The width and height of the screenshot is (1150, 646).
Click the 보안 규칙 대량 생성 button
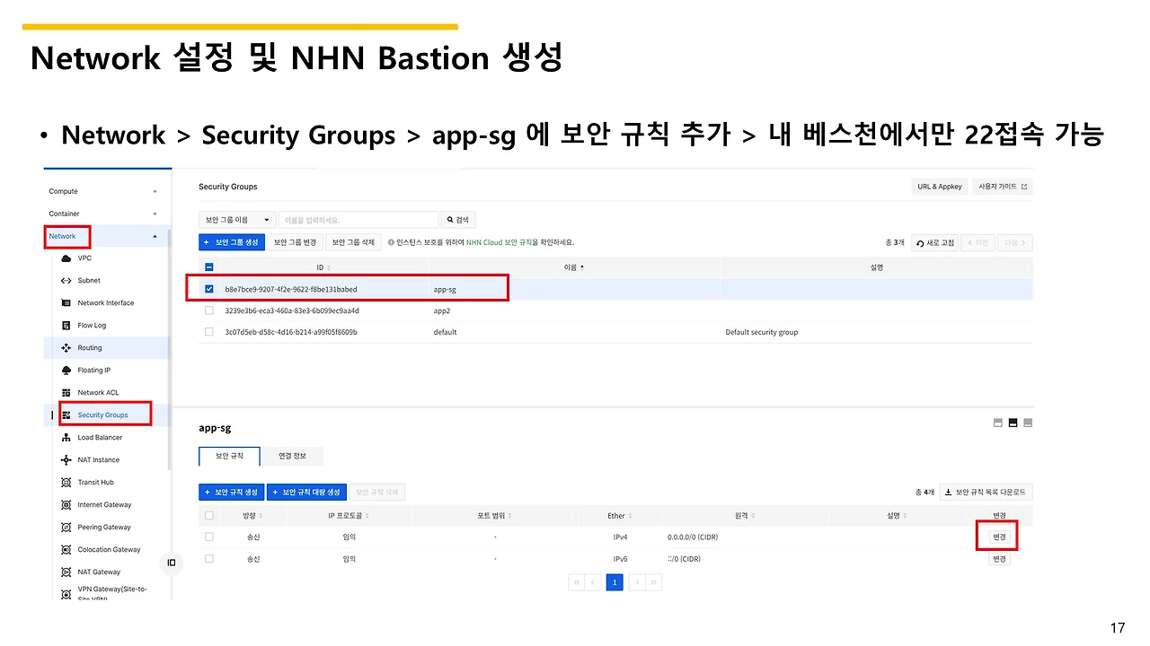[305, 492]
